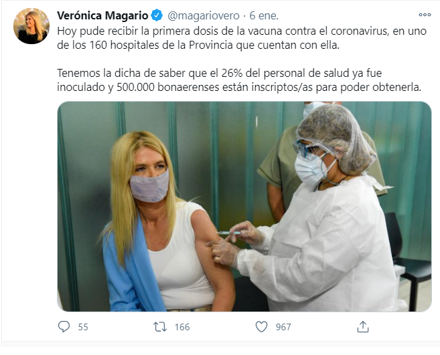Click the reply count 55
The width and height of the screenshot is (440, 355).
pyautogui.click(x=83, y=327)
